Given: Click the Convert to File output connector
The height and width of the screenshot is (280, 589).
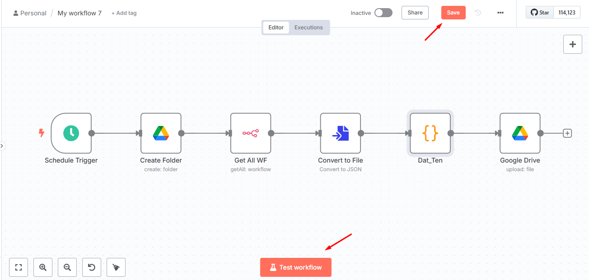Looking at the screenshot, I should pos(361,133).
